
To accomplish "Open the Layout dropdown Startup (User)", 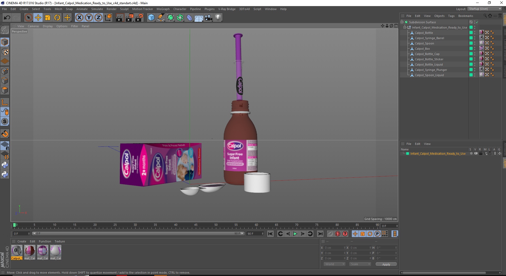I will point(485,9).
